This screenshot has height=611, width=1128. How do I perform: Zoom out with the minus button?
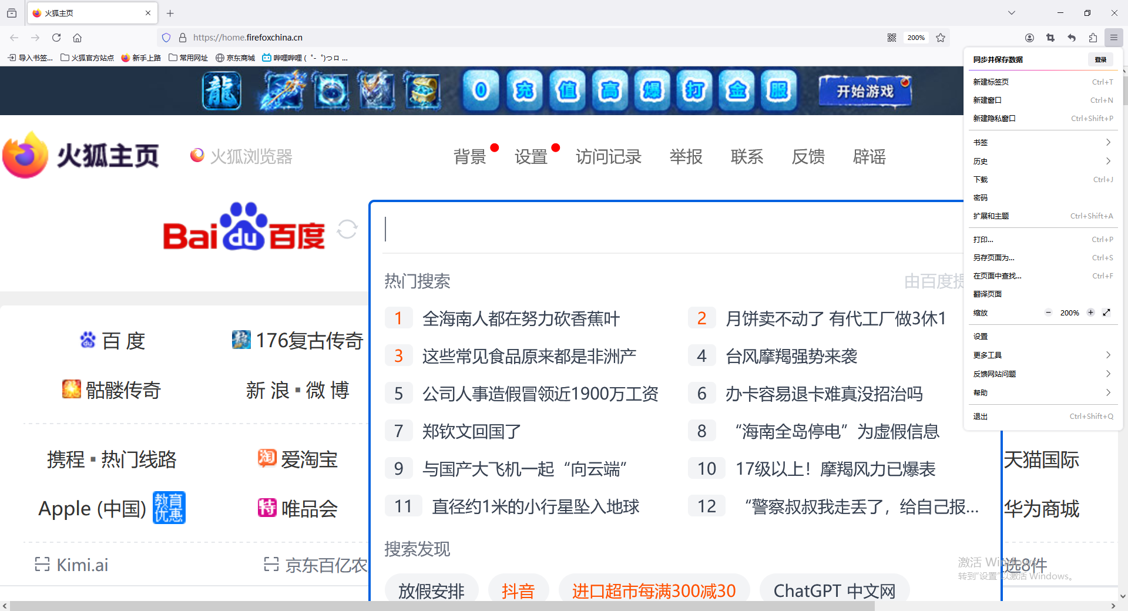pyautogui.click(x=1048, y=313)
